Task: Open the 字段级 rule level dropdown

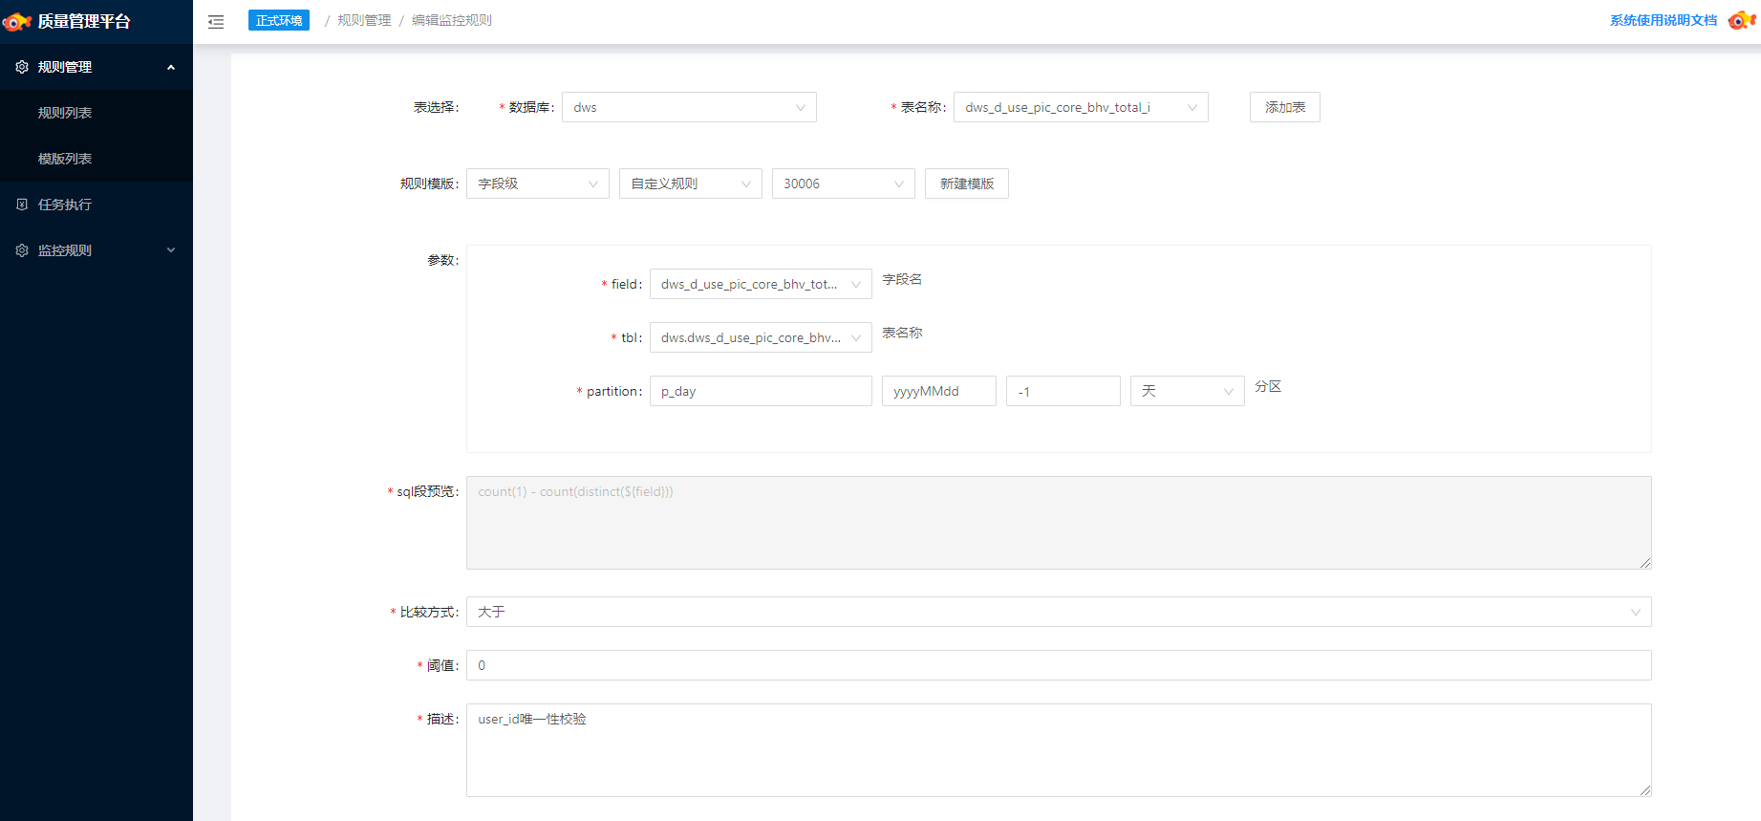Action: [538, 184]
